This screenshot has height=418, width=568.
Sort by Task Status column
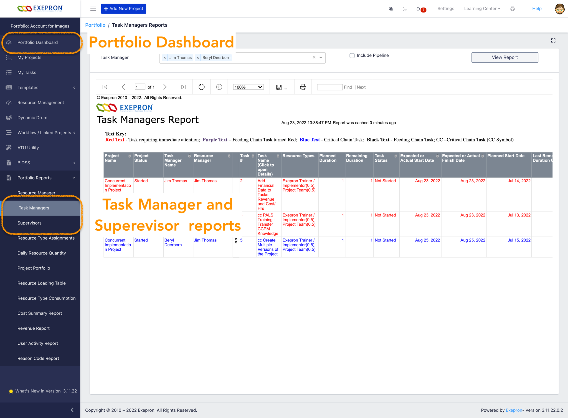pos(396,156)
